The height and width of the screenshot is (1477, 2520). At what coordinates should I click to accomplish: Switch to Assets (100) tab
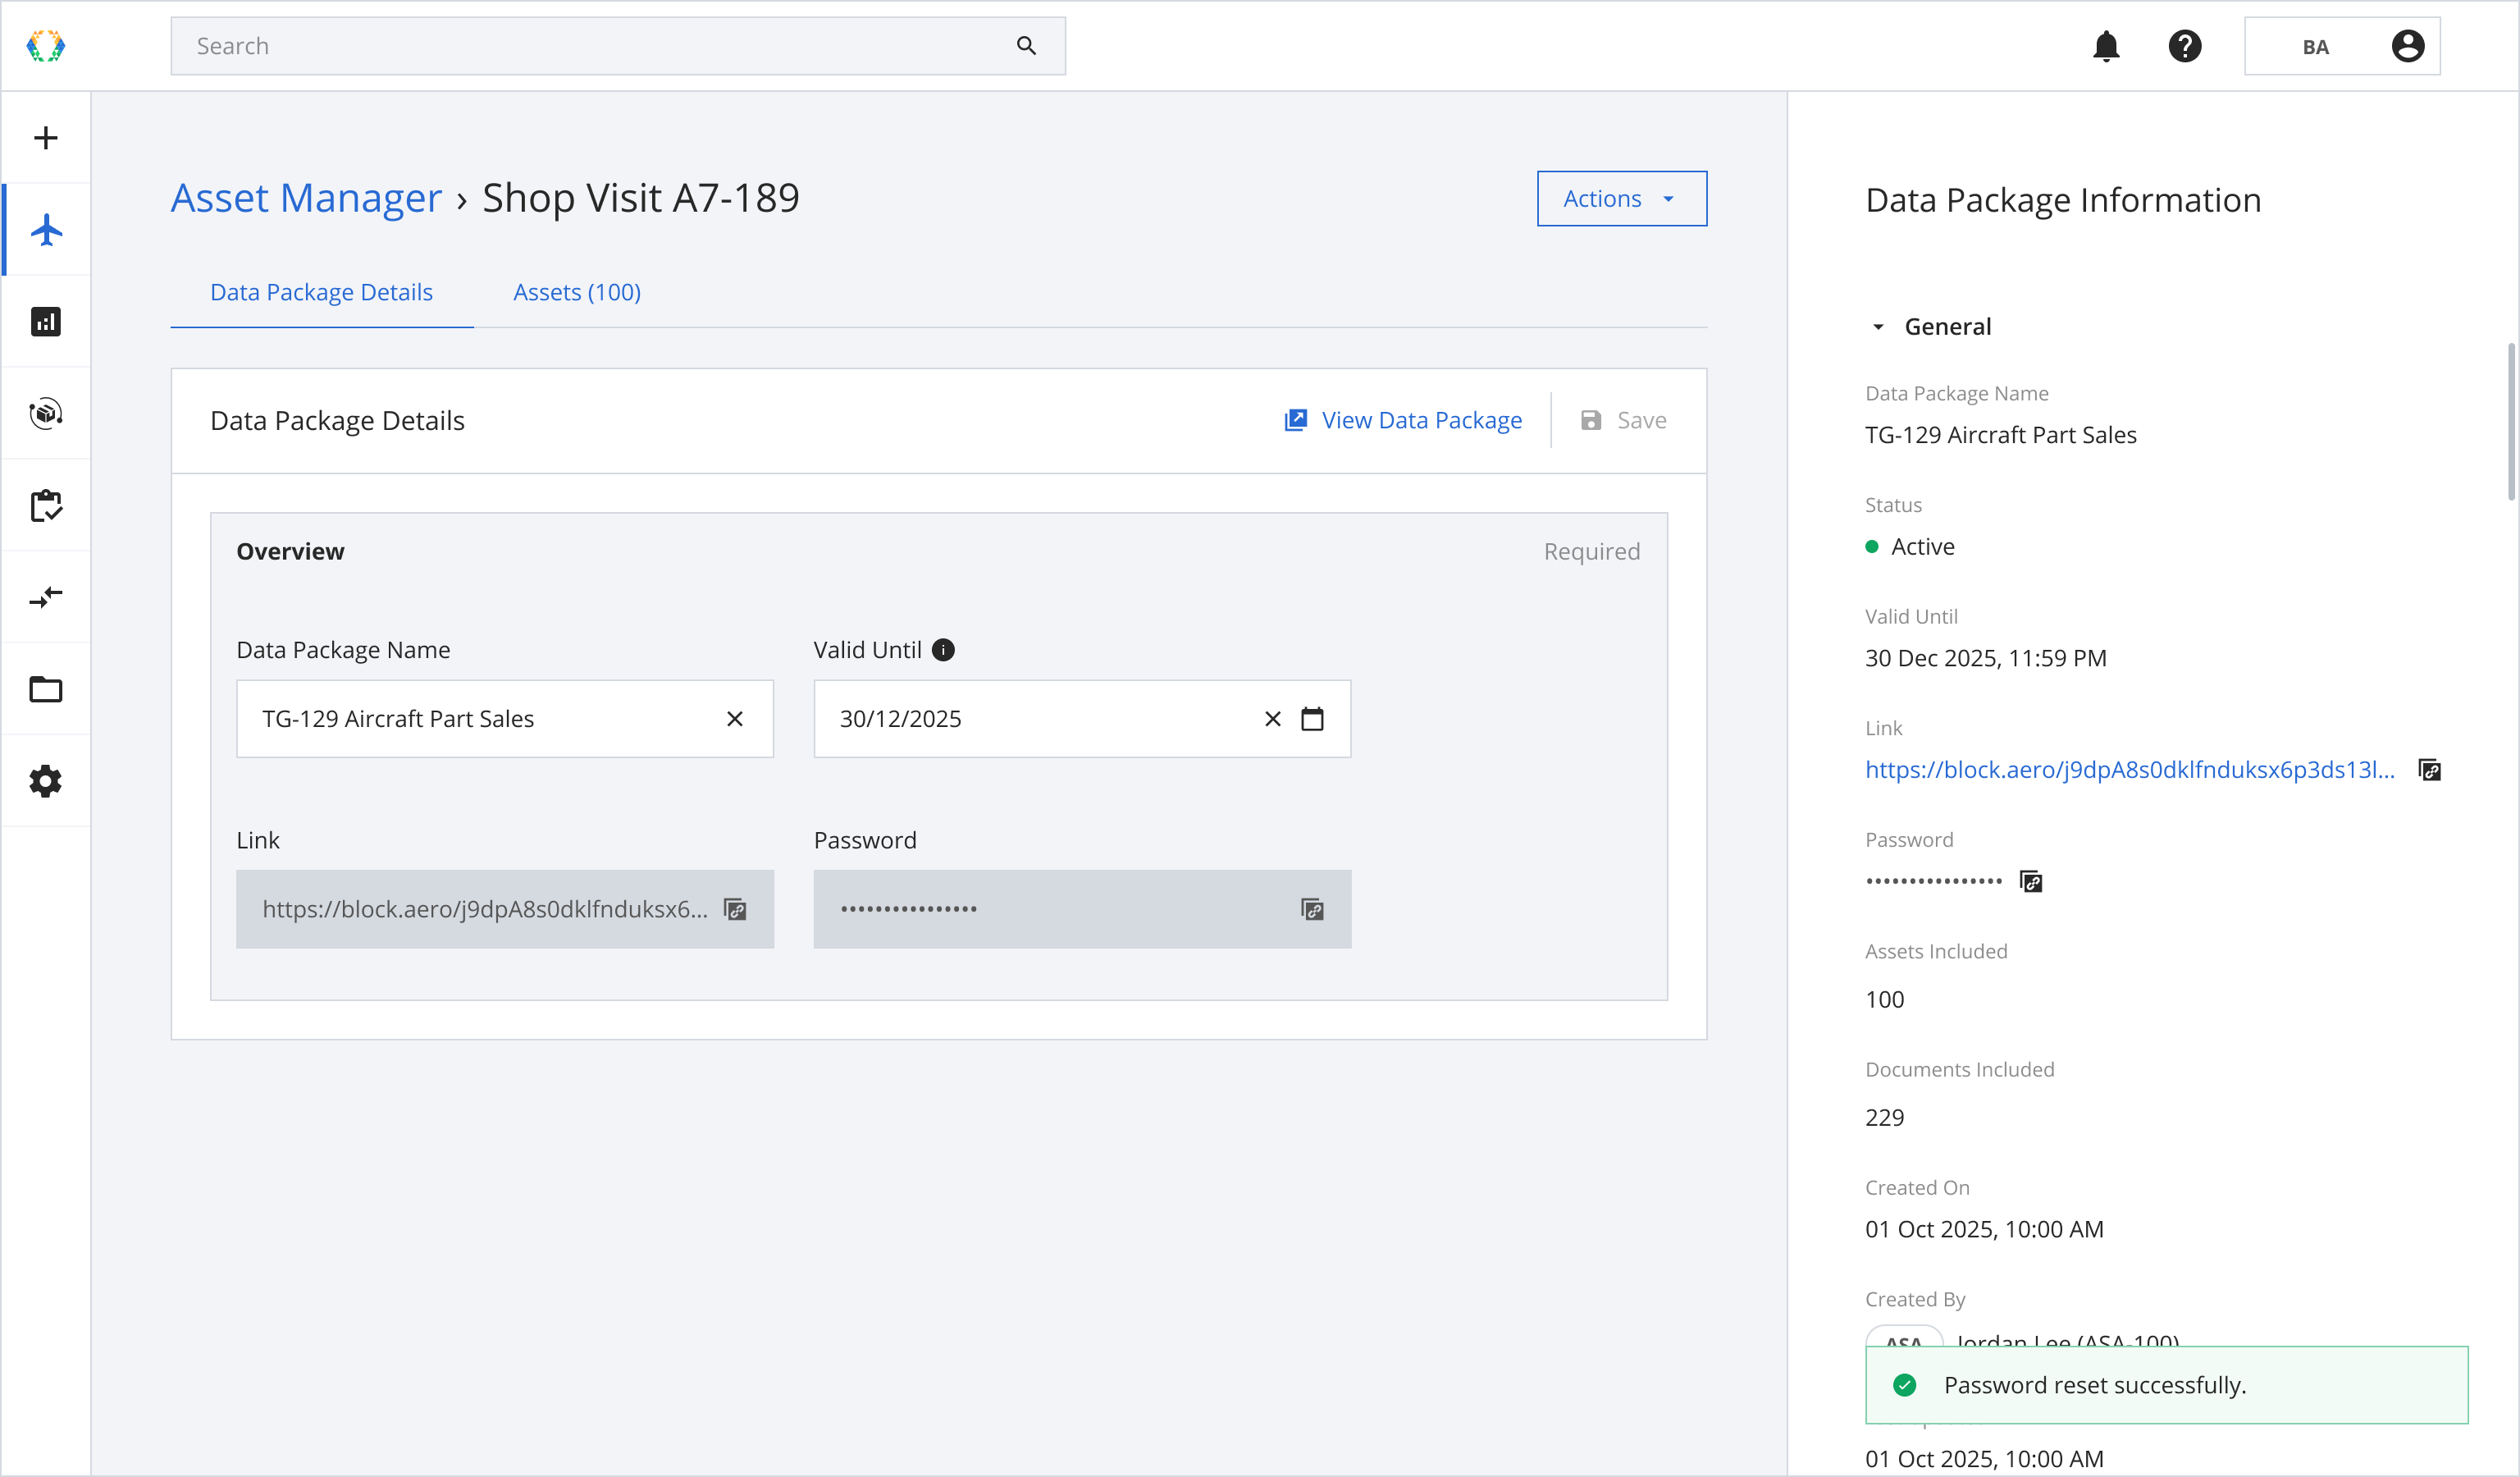577,292
